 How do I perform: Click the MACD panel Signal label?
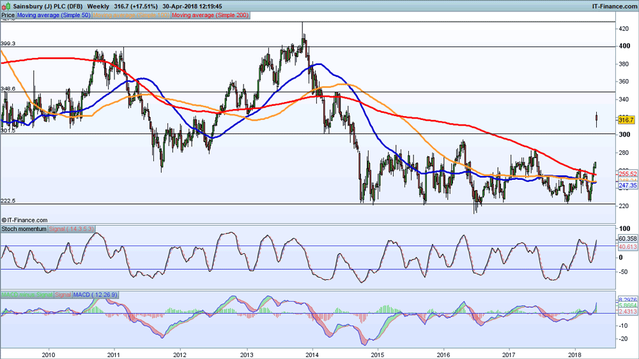(63, 295)
